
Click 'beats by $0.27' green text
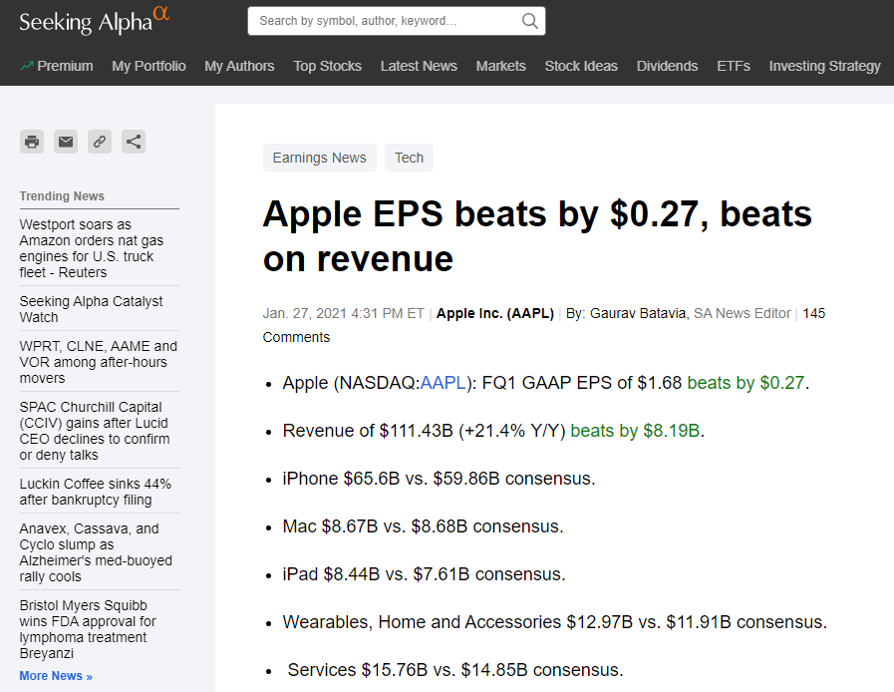coord(745,383)
